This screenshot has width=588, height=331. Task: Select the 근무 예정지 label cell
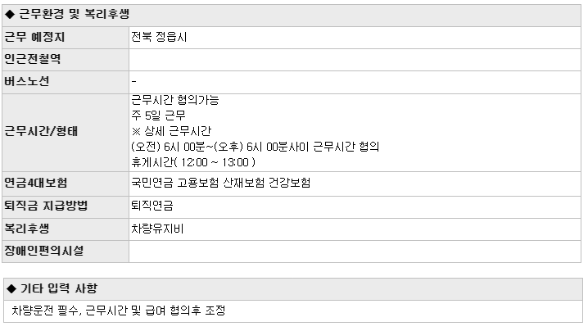tap(66, 38)
